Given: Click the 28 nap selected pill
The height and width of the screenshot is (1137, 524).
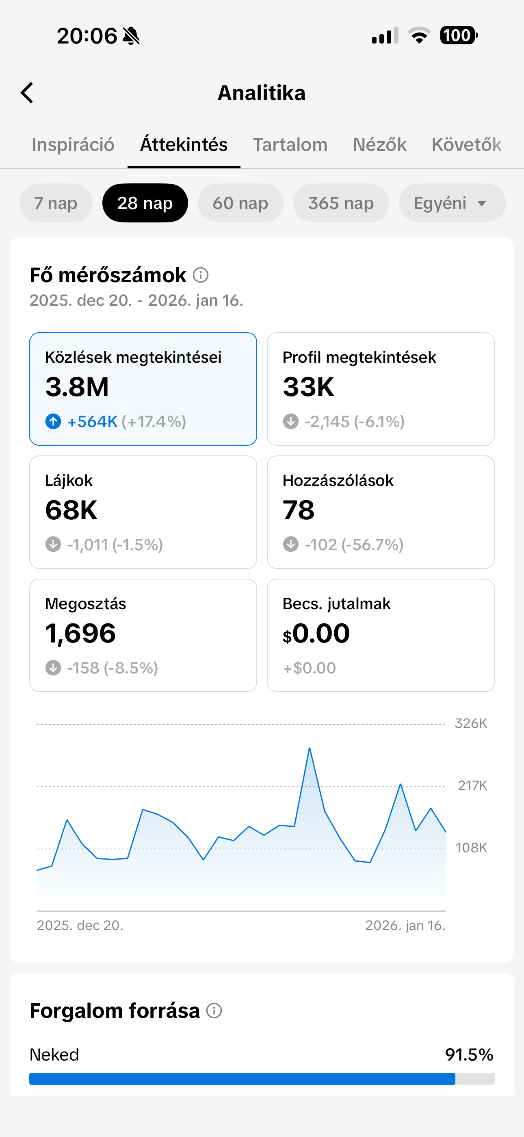Looking at the screenshot, I should point(145,203).
